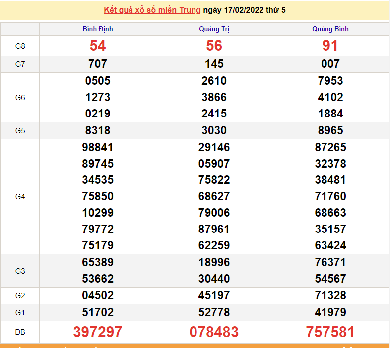The width and height of the screenshot is (390, 348).
Task: Click special prize number 757581
Action: (330, 332)
